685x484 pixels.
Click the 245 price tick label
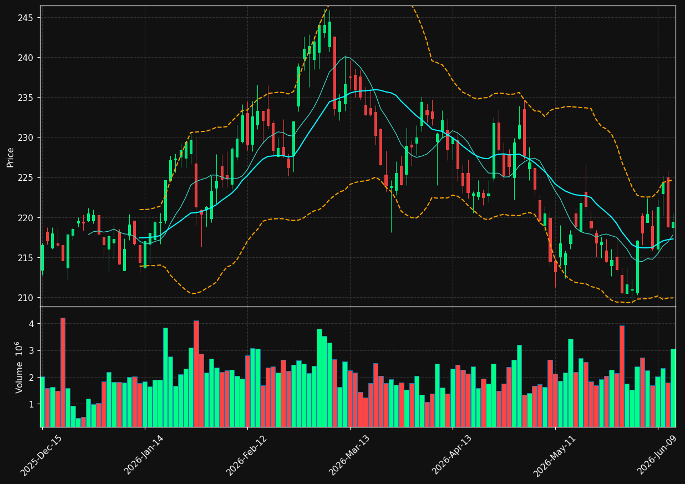(x=27, y=18)
